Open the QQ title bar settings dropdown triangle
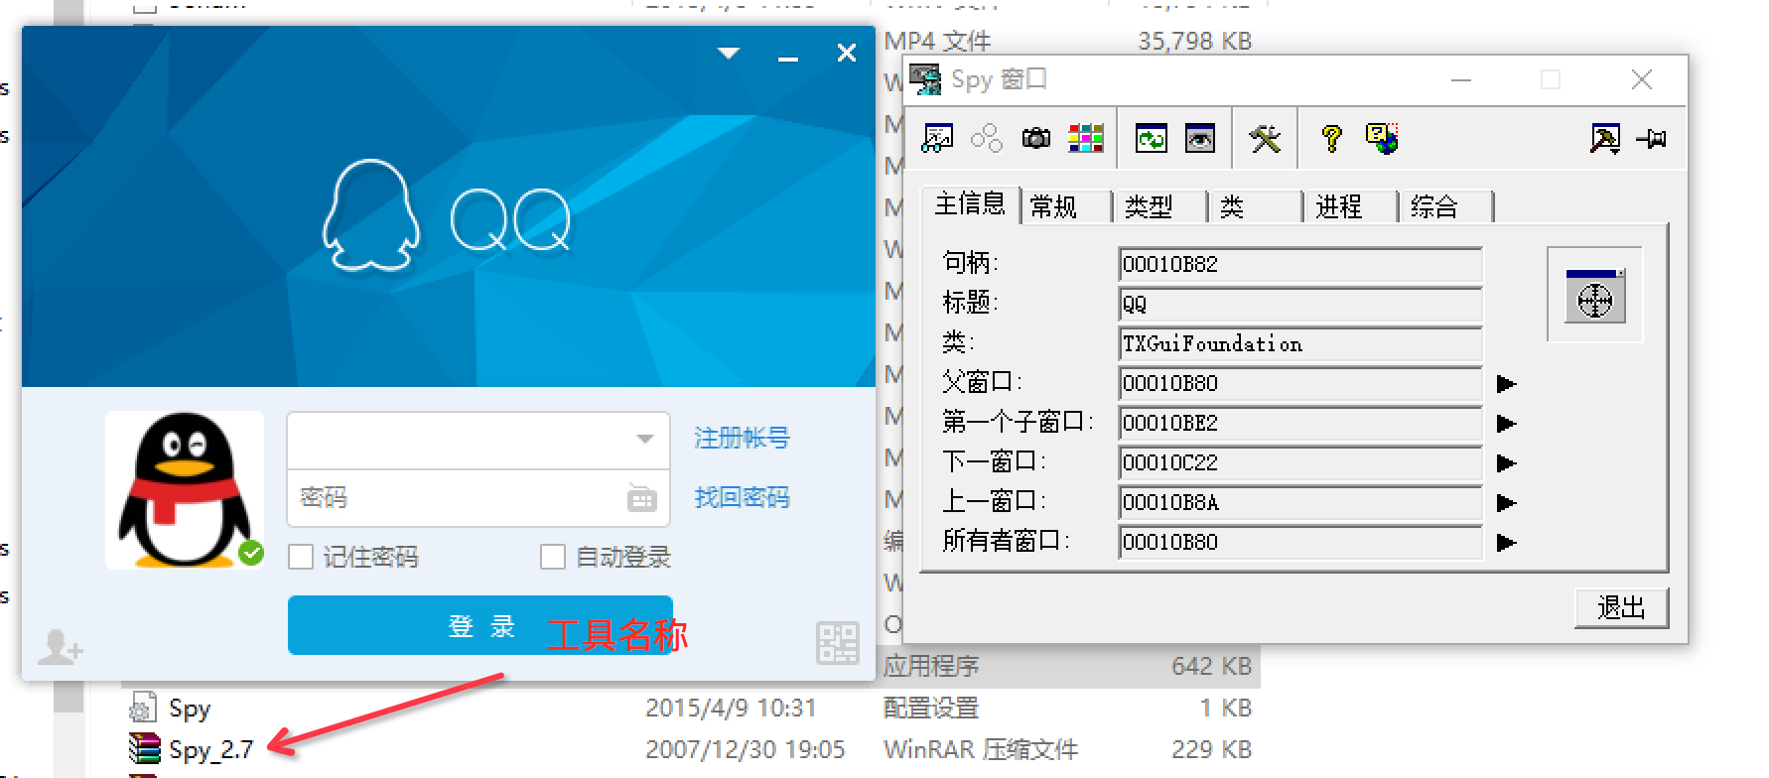The image size is (1769, 778). (730, 53)
